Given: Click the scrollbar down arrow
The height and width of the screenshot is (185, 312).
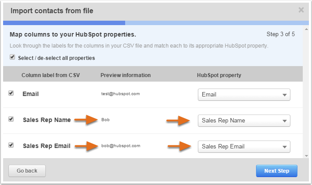Looking at the screenshot, I should click(x=306, y=156).
